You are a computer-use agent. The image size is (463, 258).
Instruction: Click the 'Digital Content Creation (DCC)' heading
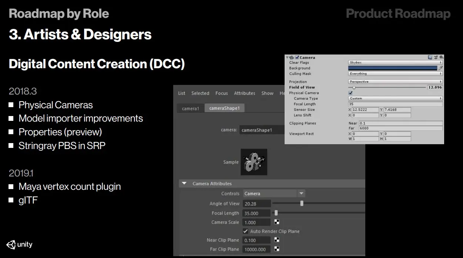click(97, 64)
